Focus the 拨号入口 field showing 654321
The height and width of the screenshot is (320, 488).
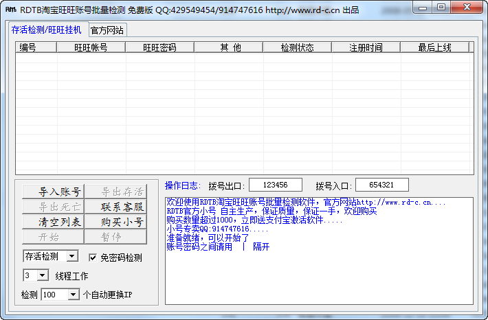click(x=382, y=185)
